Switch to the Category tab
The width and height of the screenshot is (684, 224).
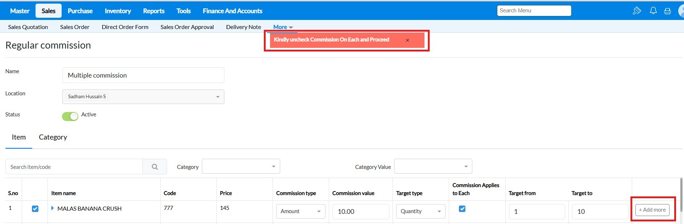pos(53,137)
